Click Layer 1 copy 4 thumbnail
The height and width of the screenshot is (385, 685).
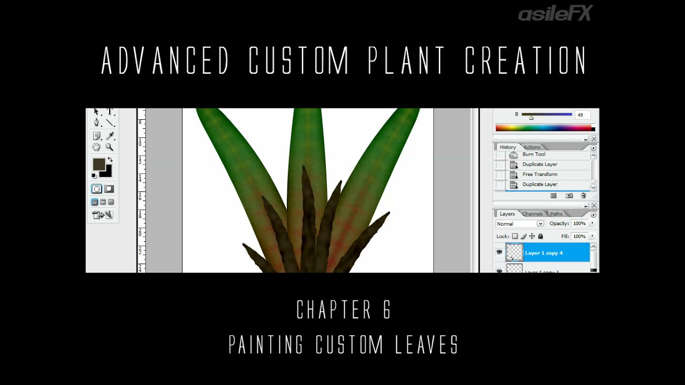514,252
